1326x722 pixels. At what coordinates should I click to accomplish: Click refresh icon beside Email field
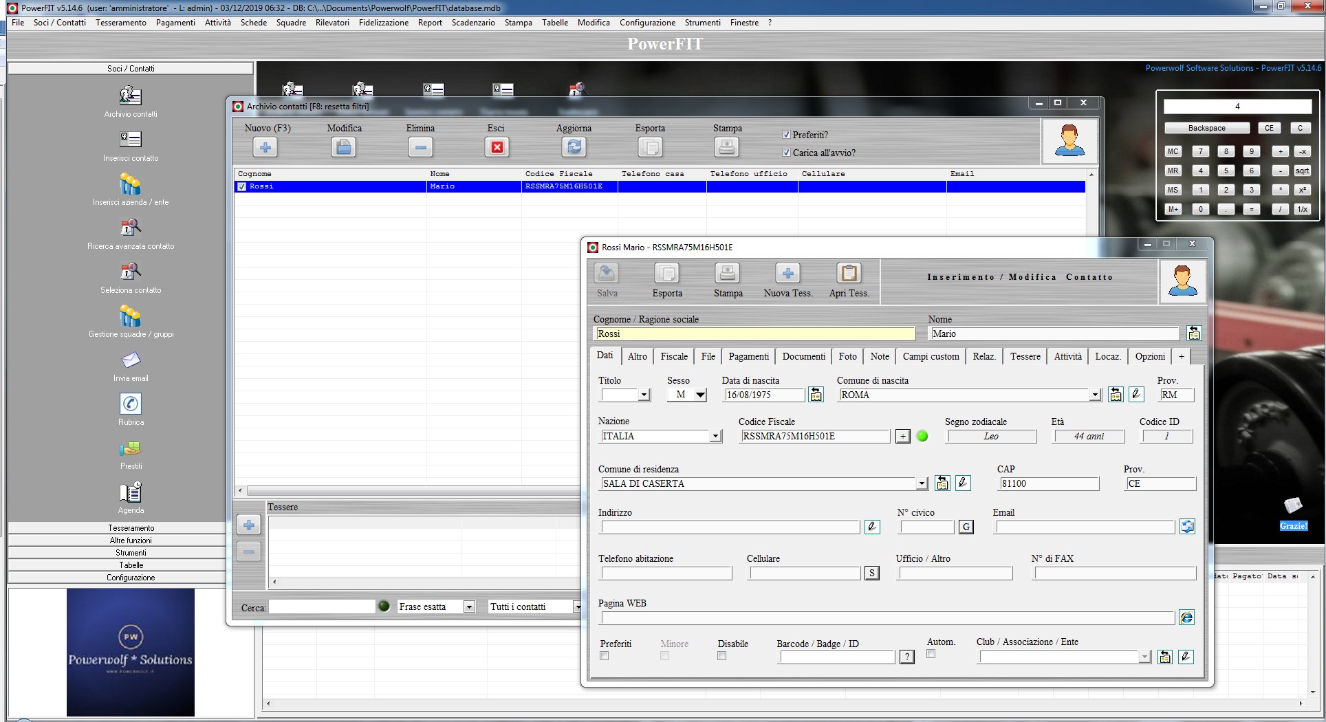click(1187, 527)
